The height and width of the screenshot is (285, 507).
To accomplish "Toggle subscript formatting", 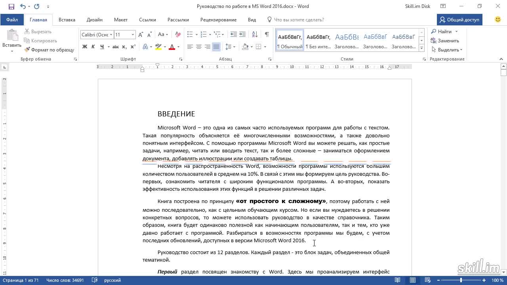I will (124, 47).
